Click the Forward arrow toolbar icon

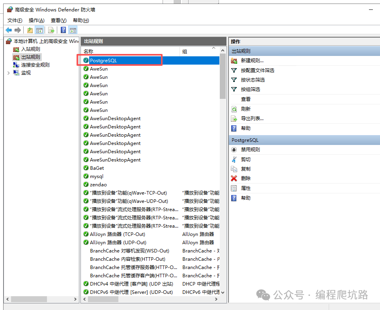[18, 30]
